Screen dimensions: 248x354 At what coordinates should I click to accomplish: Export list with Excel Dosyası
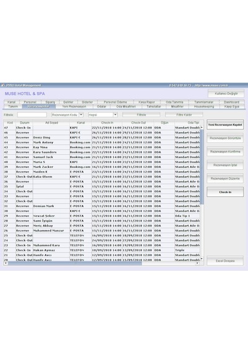[x=225, y=261]
